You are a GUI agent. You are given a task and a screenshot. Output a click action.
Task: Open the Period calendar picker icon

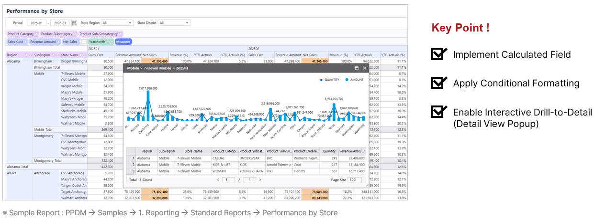click(74, 23)
